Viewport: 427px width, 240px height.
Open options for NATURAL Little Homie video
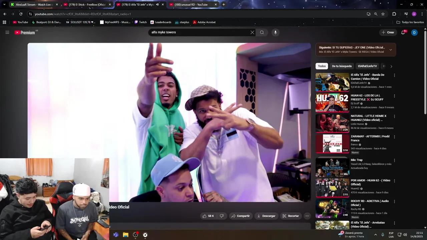[x=394, y=116]
